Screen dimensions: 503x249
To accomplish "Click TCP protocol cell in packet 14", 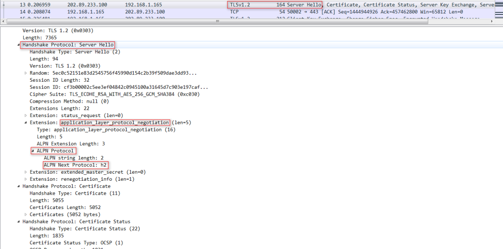I will [234, 12].
